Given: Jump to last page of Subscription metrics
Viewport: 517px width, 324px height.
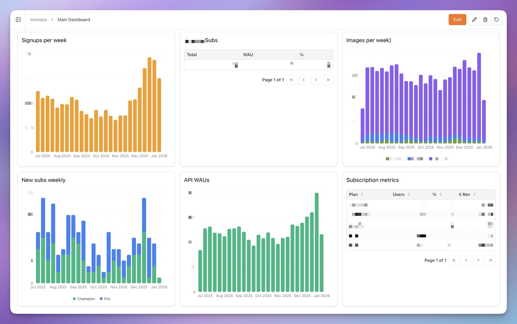Looking at the screenshot, I should point(491,260).
